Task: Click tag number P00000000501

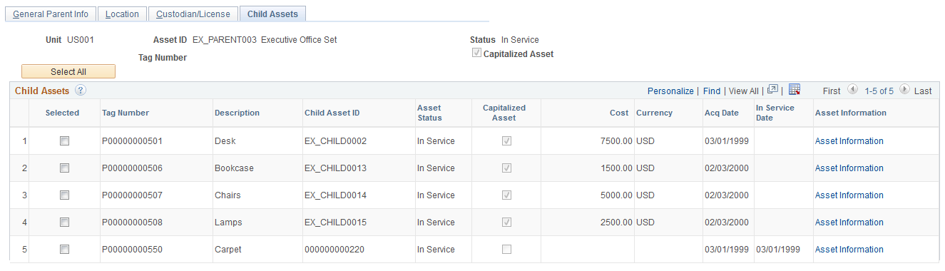Action: [133, 141]
